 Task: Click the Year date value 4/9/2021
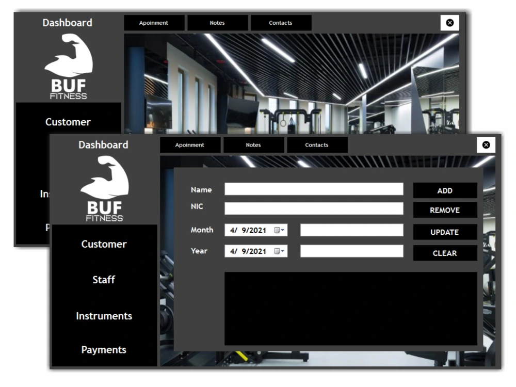tap(248, 251)
